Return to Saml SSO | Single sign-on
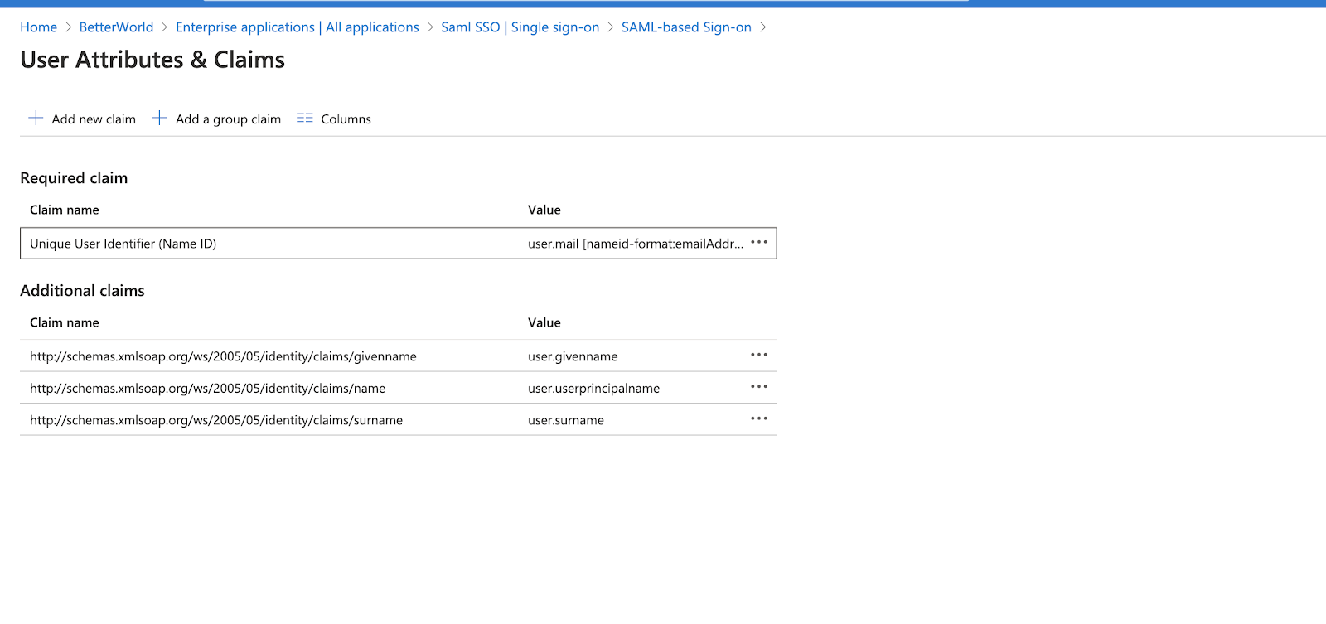 [x=520, y=27]
